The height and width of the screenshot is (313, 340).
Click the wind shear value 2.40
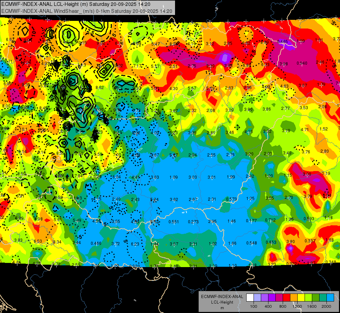(x=116, y=199)
